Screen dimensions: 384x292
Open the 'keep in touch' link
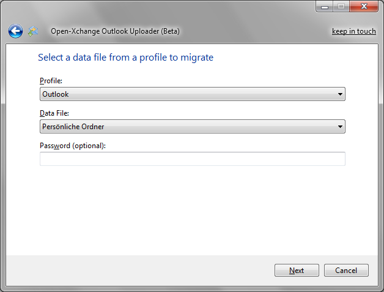[354, 31]
